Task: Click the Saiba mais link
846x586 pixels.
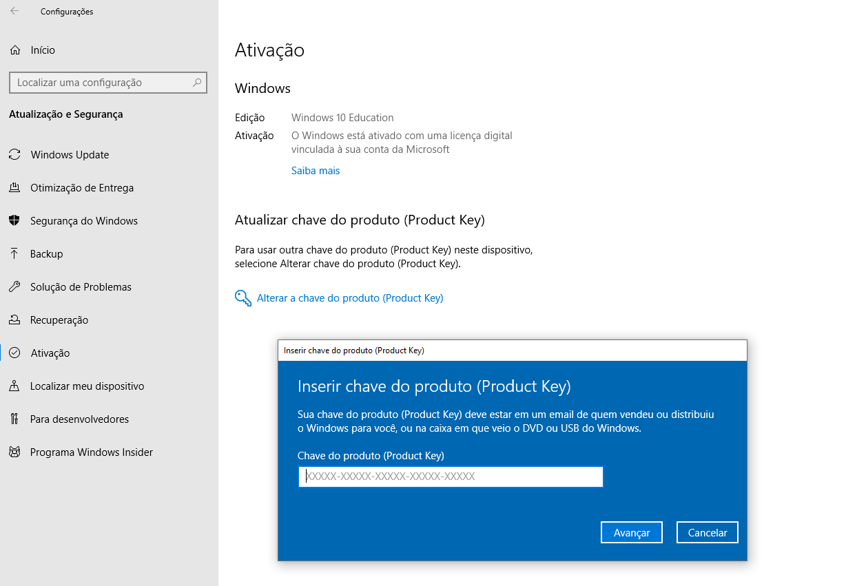Action: (x=316, y=170)
